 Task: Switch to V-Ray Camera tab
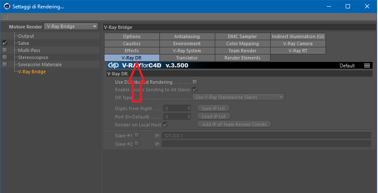(x=298, y=44)
